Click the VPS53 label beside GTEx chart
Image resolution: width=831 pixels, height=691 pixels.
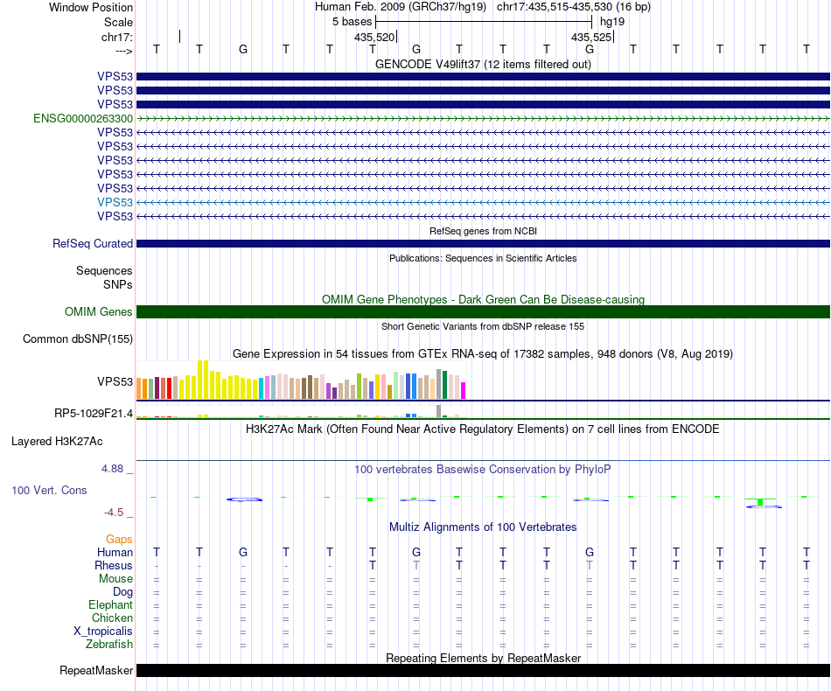tap(115, 381)
